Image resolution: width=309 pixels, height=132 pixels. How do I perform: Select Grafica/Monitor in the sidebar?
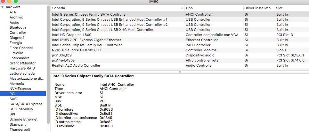pos(23,63)
